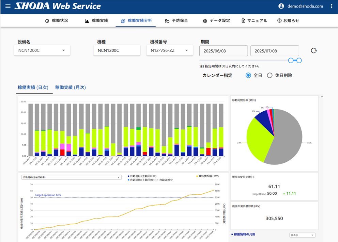Open the お知らせ notifications menu item
This screenshot has height=242, width=338.
click(288, 21)
